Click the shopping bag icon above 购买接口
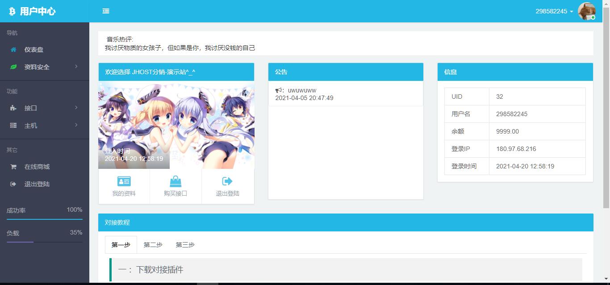The image size is (610, 285). [x=175, y=181]
